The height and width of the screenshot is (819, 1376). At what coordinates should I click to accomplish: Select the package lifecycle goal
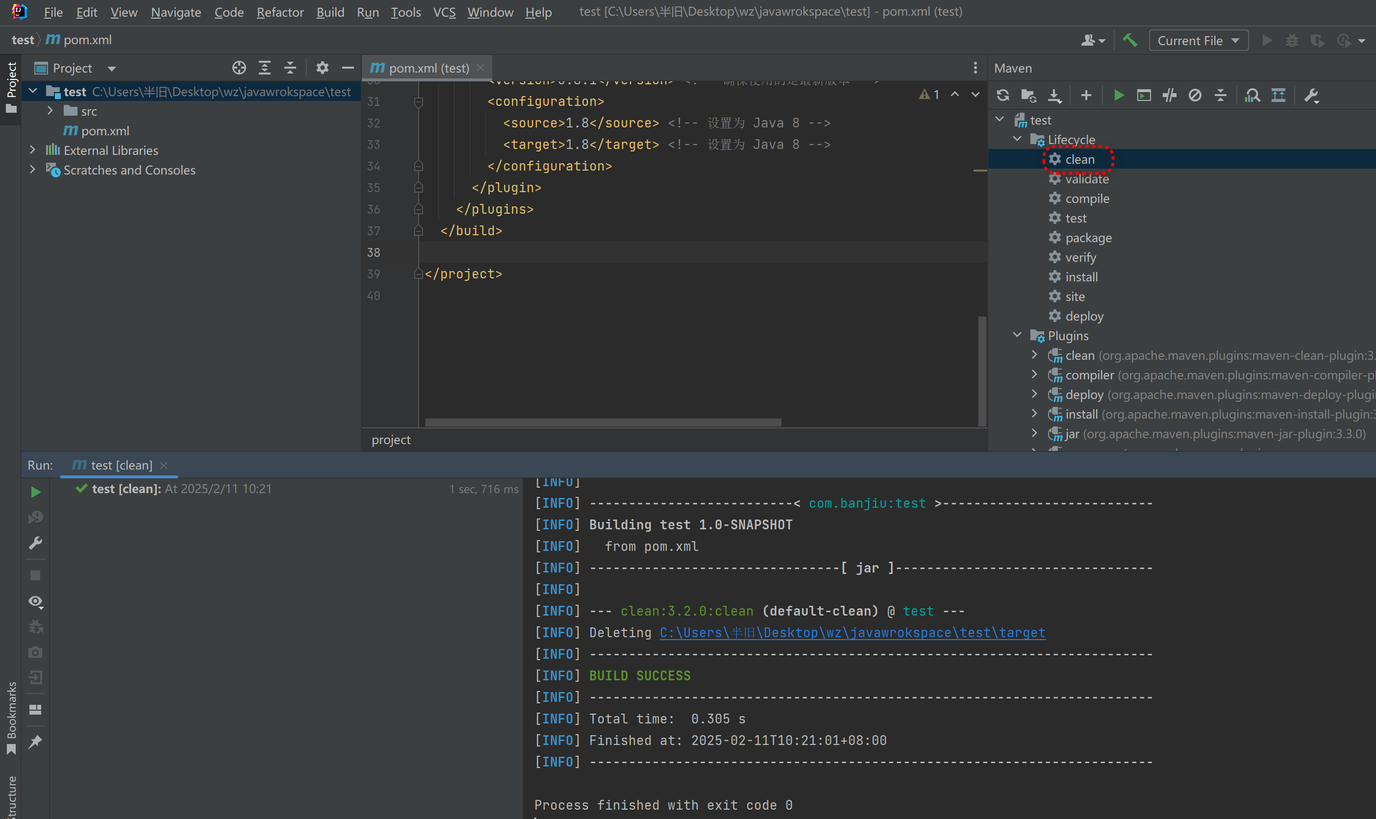(x=1088, y=238)
